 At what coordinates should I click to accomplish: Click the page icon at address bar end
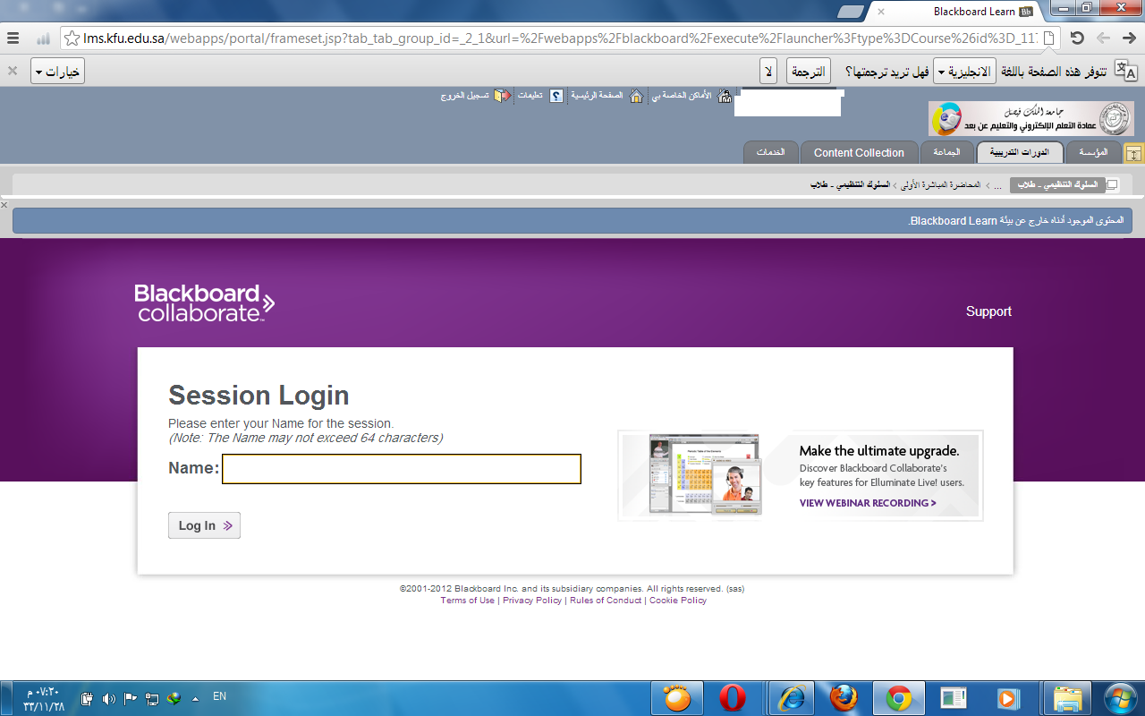click(1049, 38)
